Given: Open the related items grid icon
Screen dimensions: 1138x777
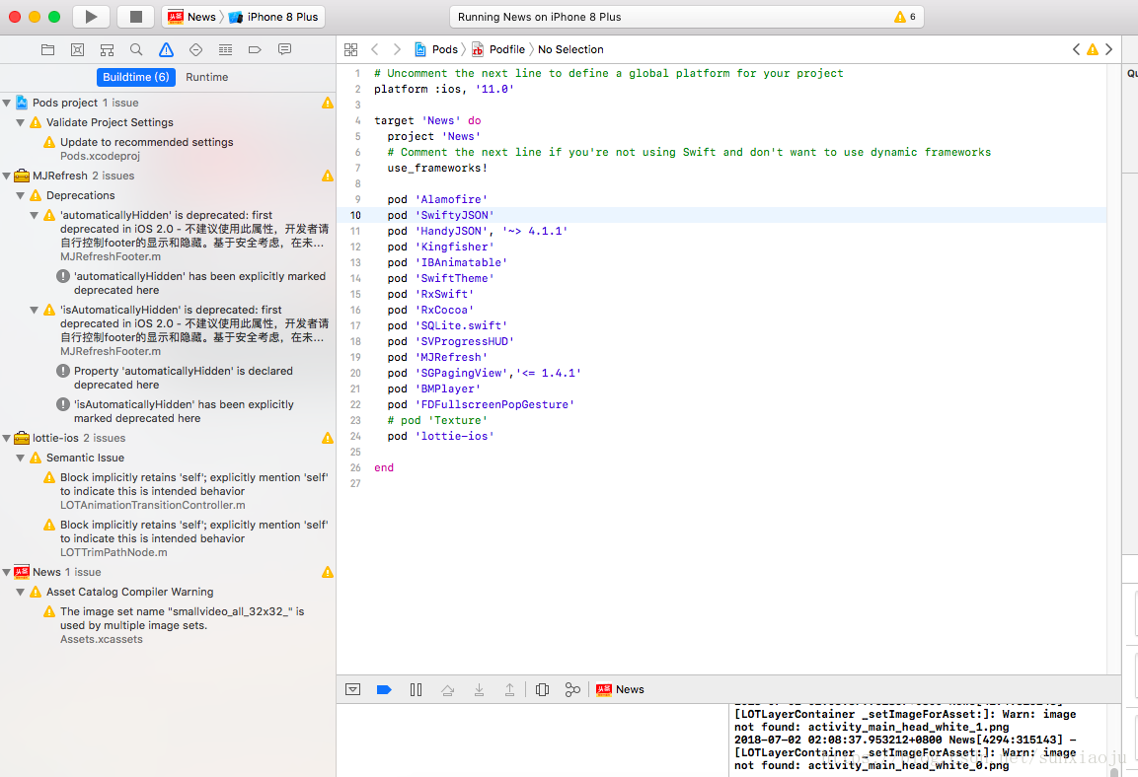Looking at the screenshot, I should (x=350, y=49).
